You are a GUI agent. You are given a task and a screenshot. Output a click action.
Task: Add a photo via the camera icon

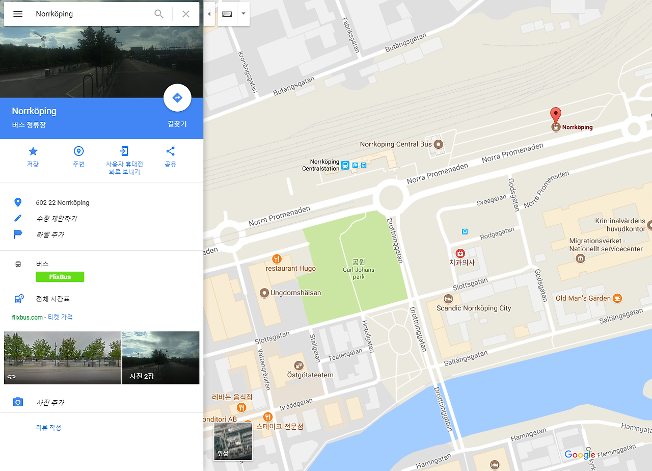point(18,402)
